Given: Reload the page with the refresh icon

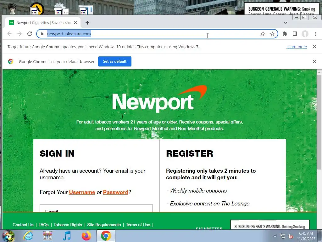Looking at the screenshot, I should 30,34.
